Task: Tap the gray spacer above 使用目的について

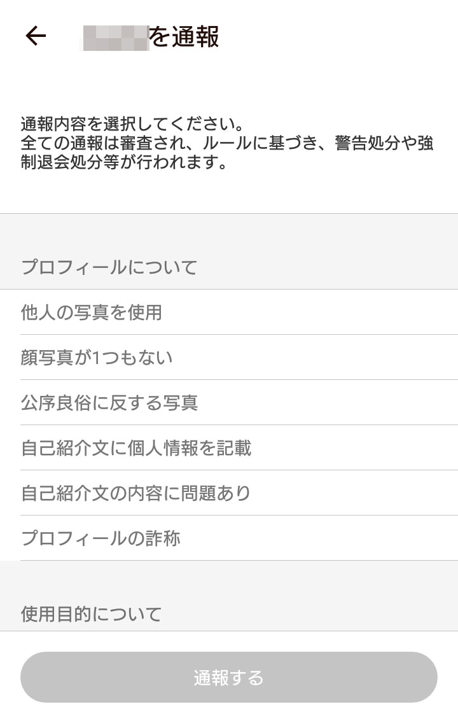Action: tap(229, 580)
